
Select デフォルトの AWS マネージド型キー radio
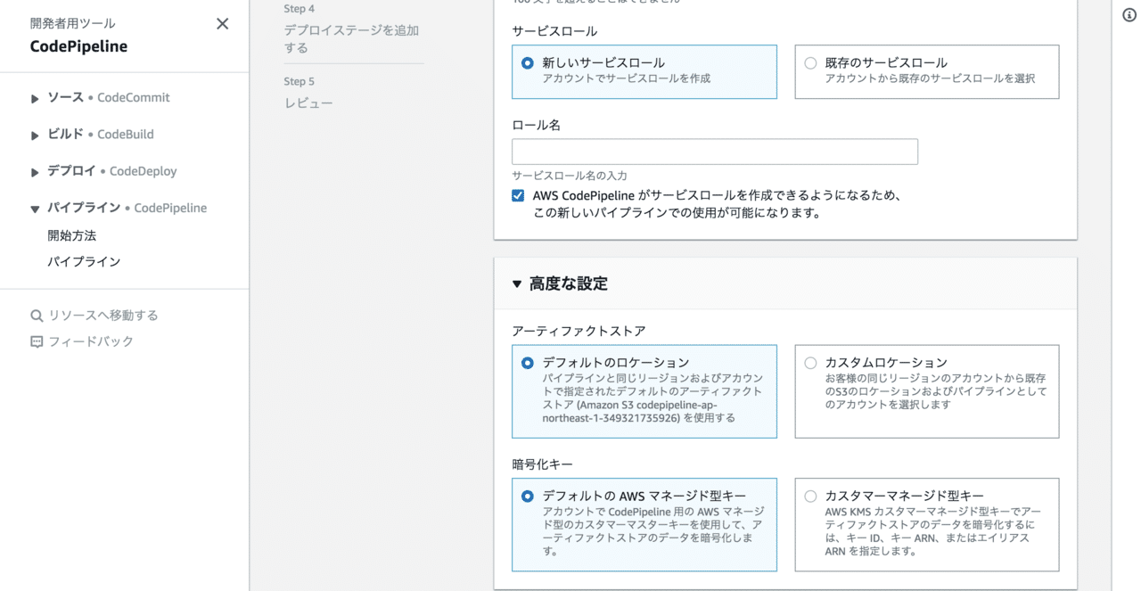[x=527, y=496]
